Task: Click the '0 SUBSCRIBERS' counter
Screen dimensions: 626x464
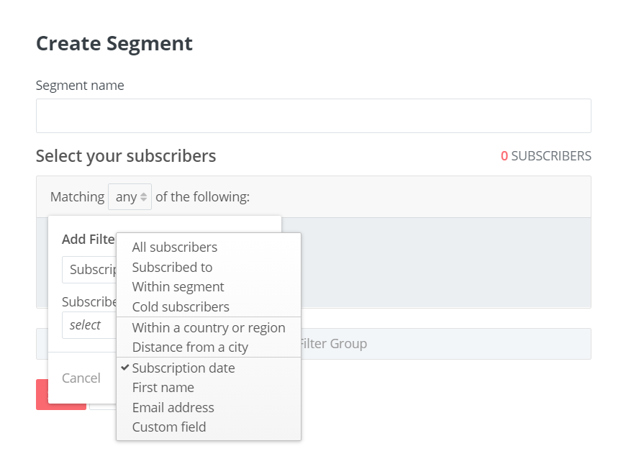Action: (x=545, y=156)
